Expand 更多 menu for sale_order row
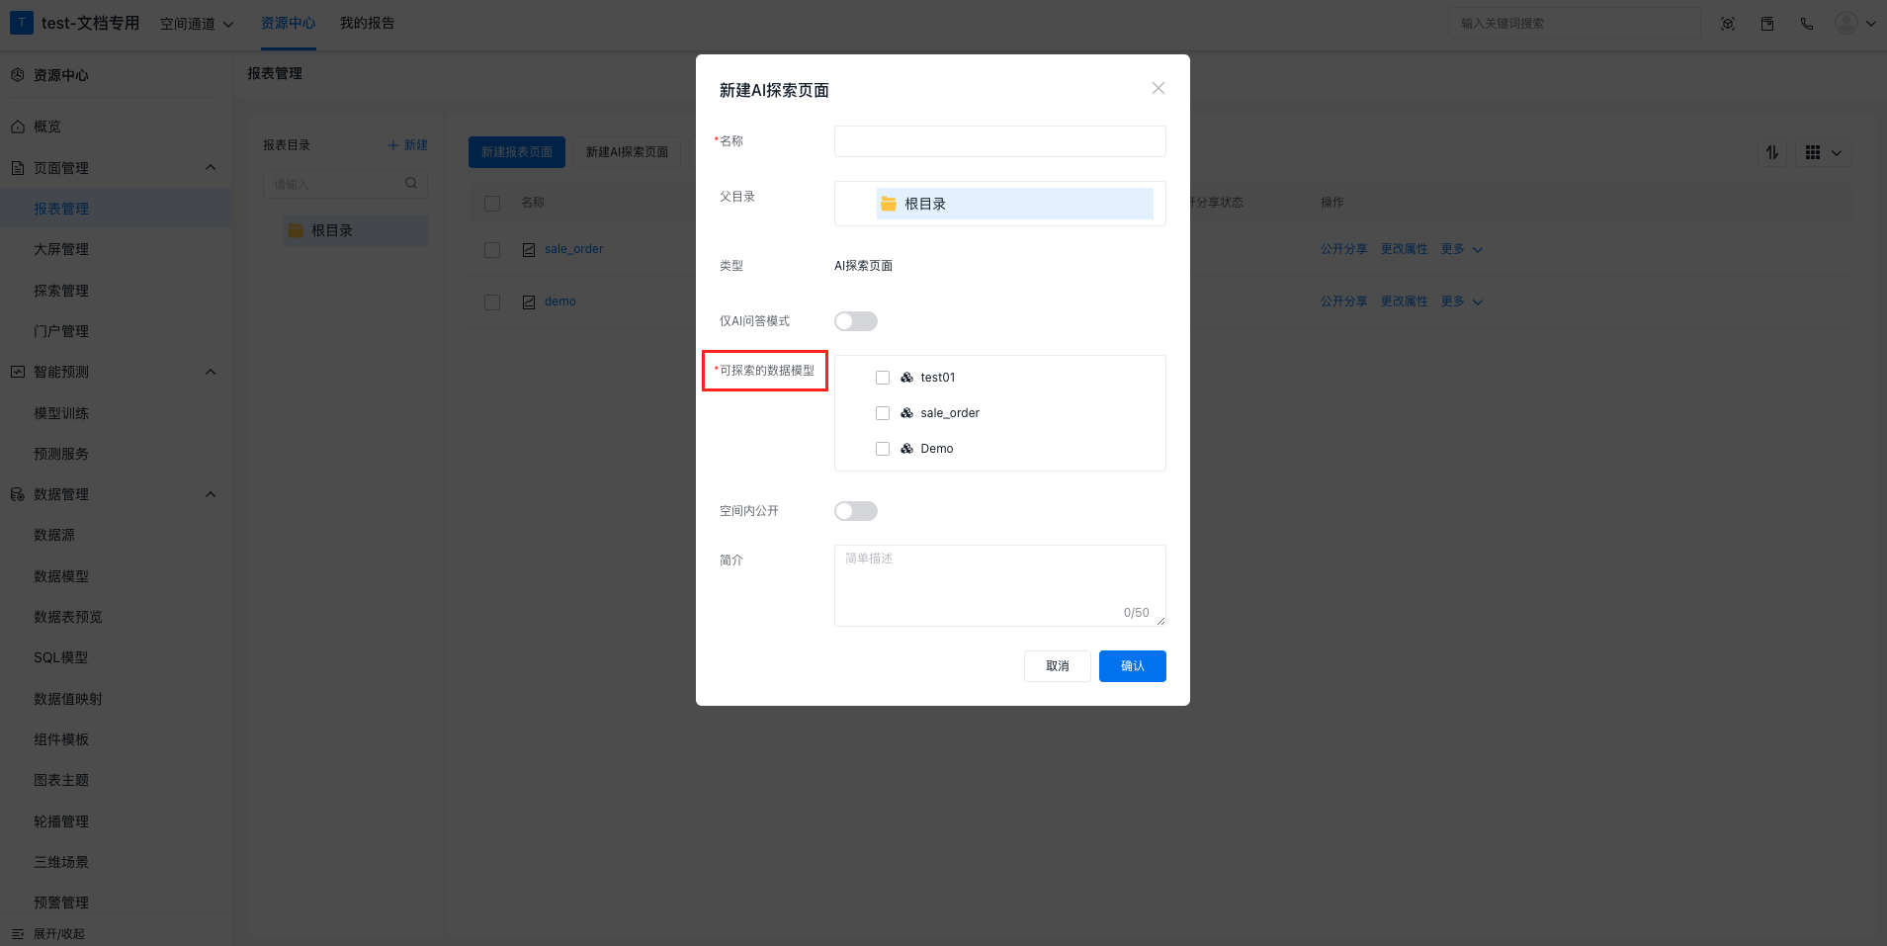1887x946 pixels. [1461, 249]
